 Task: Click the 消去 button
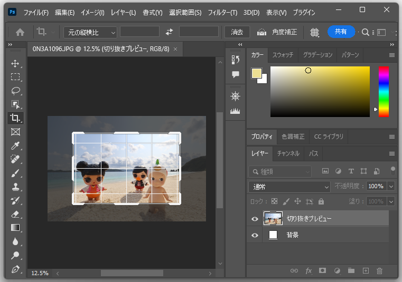pyautogui.click(x=237, y=32)
